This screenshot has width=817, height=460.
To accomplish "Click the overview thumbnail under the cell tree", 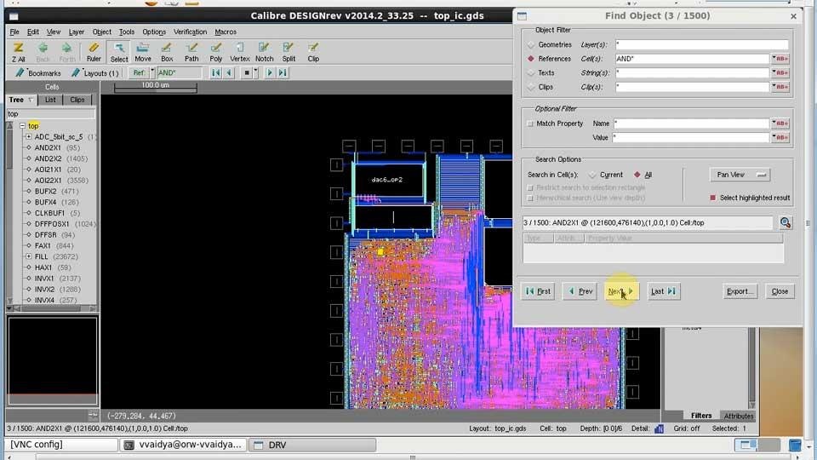I will coord(53,360).
